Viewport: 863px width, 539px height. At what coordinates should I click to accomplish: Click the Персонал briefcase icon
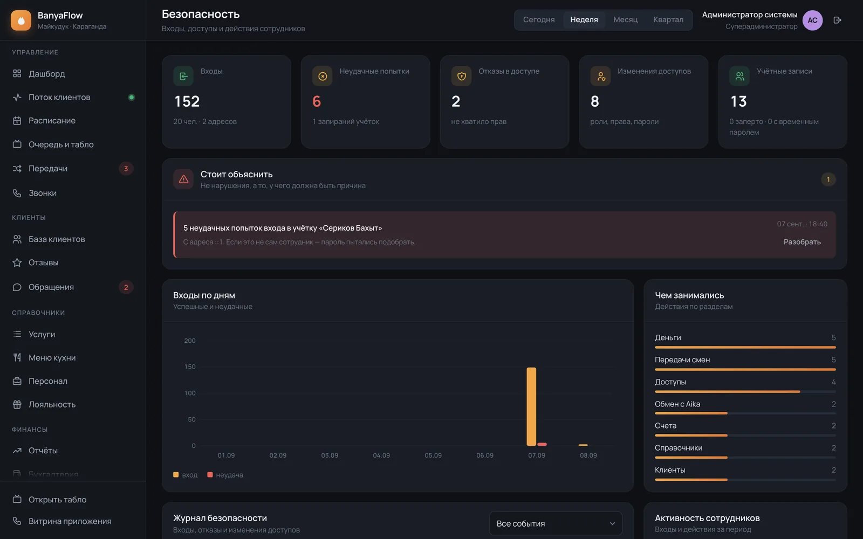17,381
